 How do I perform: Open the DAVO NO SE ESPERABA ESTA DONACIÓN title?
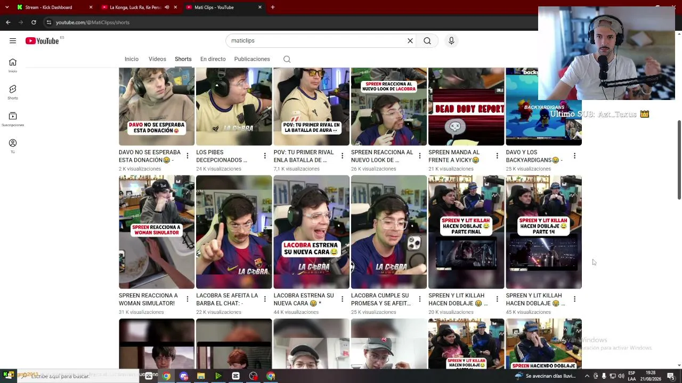(x=150, y=156)
